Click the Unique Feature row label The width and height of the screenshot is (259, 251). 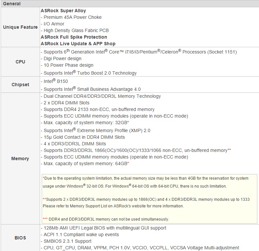20,27
